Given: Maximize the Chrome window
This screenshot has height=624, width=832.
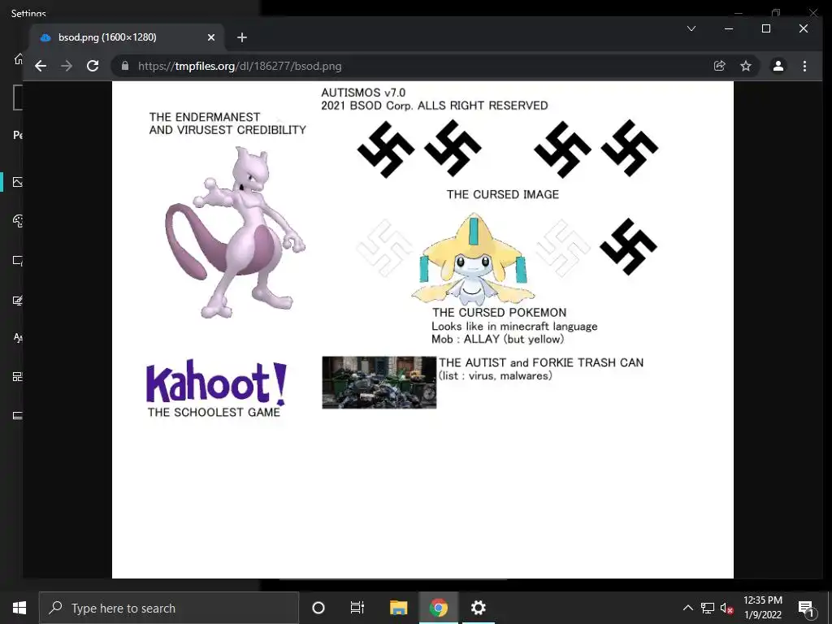Looking at the screenshot, I should click(766, 28).
